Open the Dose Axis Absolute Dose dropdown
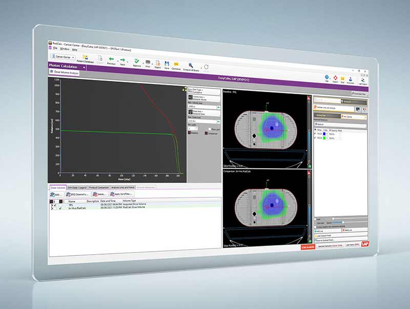Image resolution: width=410 pixels, height=309 pixels. tap(204, 113)
